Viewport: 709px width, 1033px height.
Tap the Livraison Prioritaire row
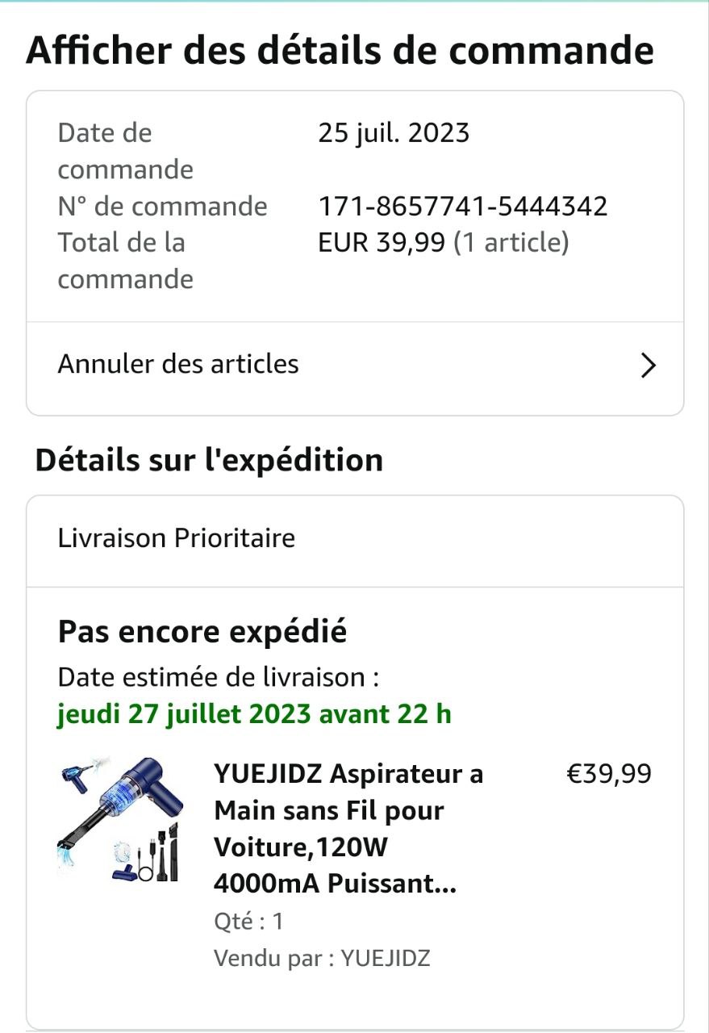pyautogui.click(x=177, y=538)
